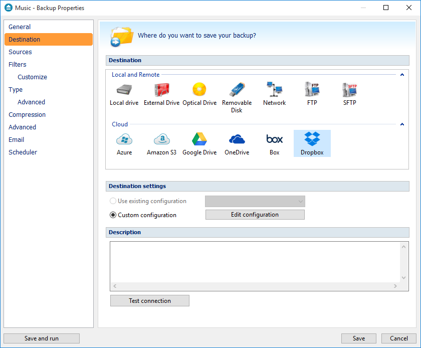Select Removable Disk destination icon
Viewport: 421px width, 348px height.
point(237,98)
